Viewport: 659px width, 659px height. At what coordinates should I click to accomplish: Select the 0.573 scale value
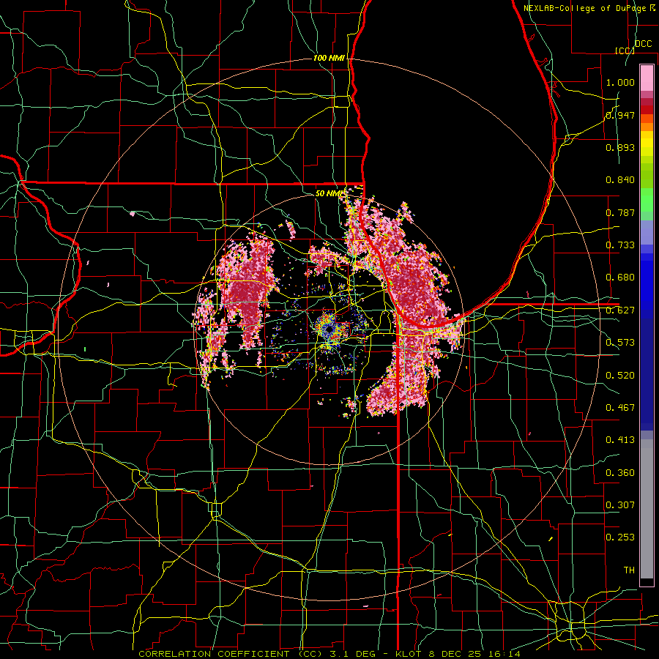[x=620, y=343]
